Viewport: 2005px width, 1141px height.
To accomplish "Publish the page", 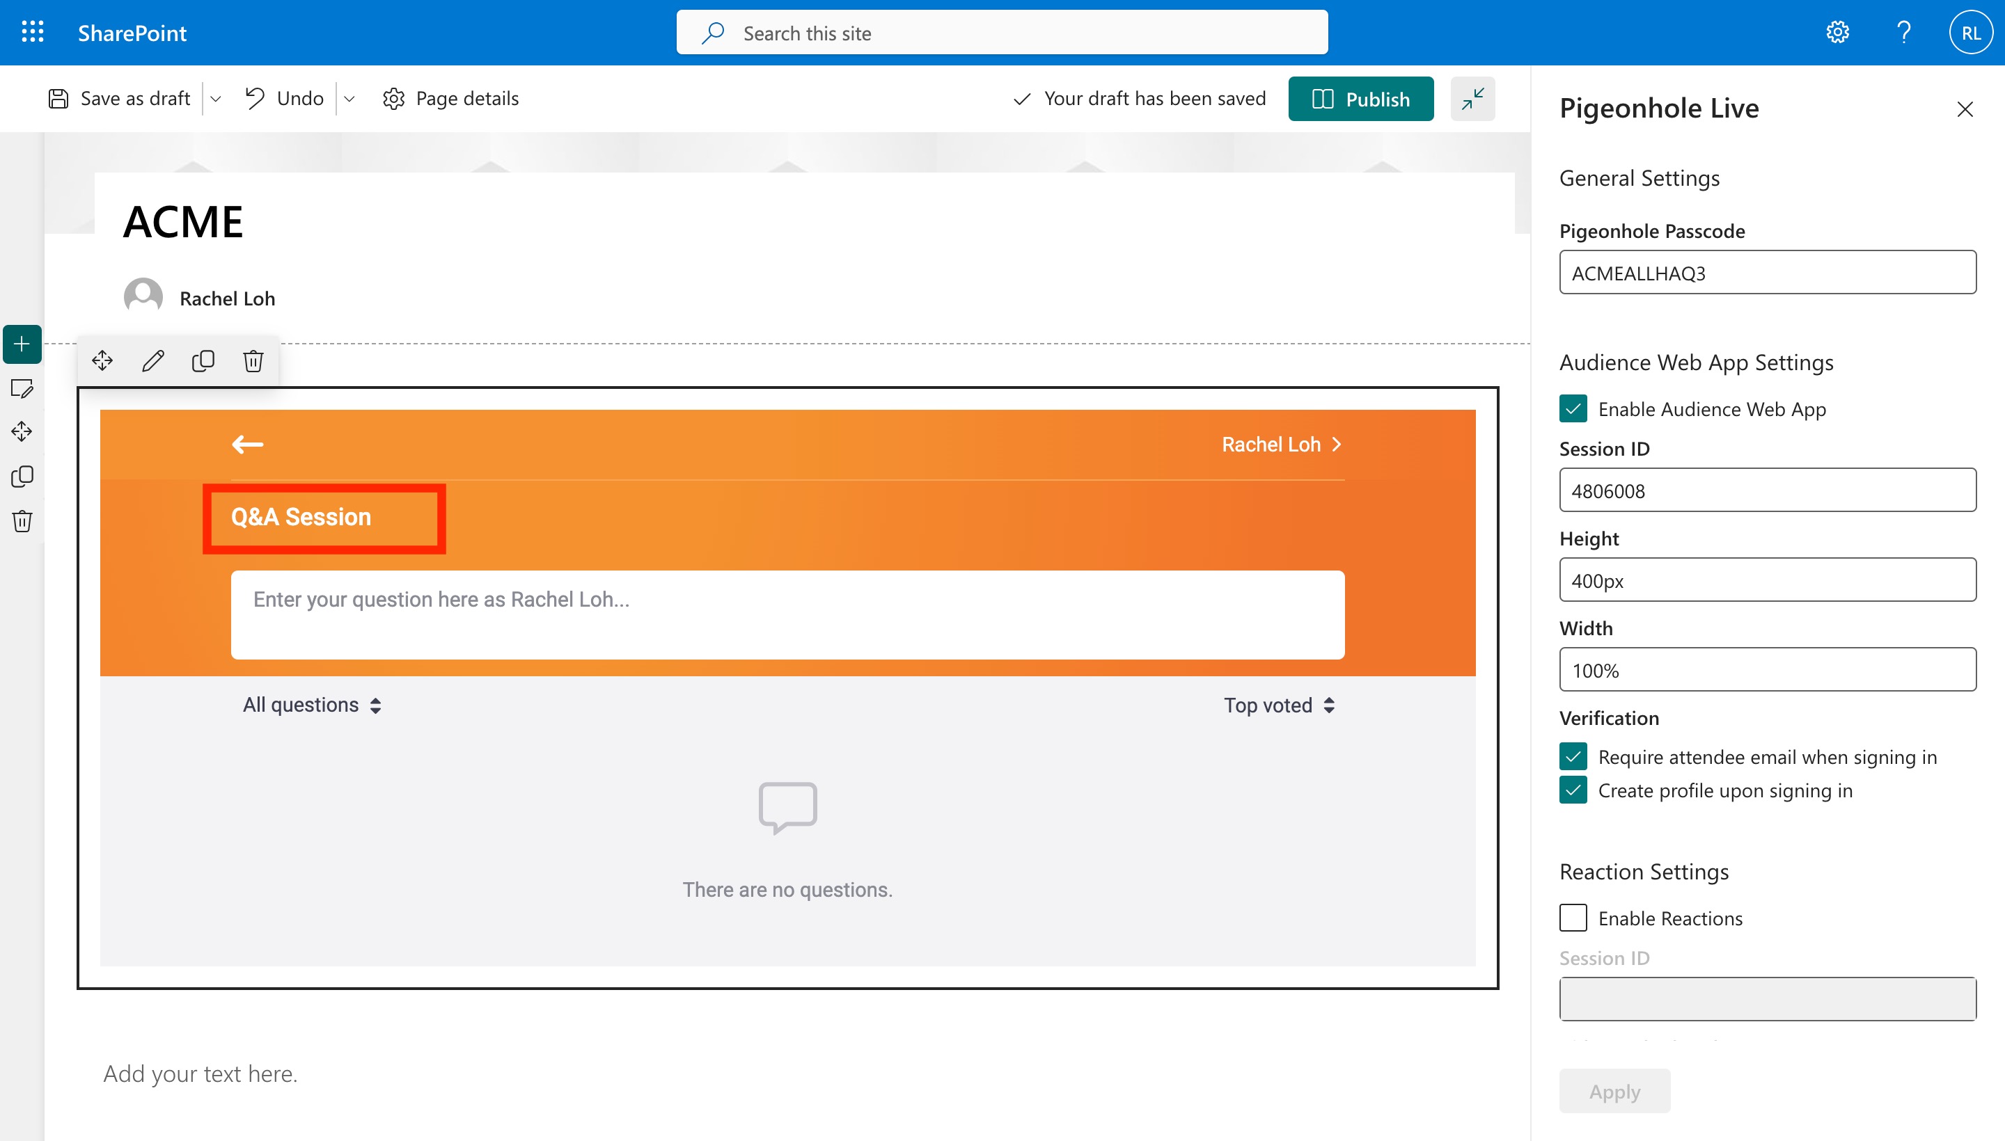I will (1360, 99).
